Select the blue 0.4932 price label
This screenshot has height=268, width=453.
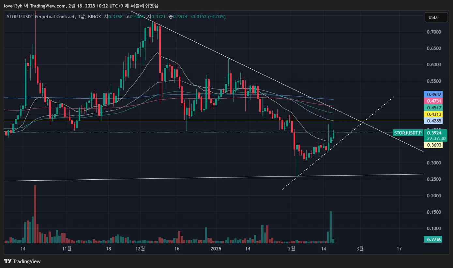433,94
